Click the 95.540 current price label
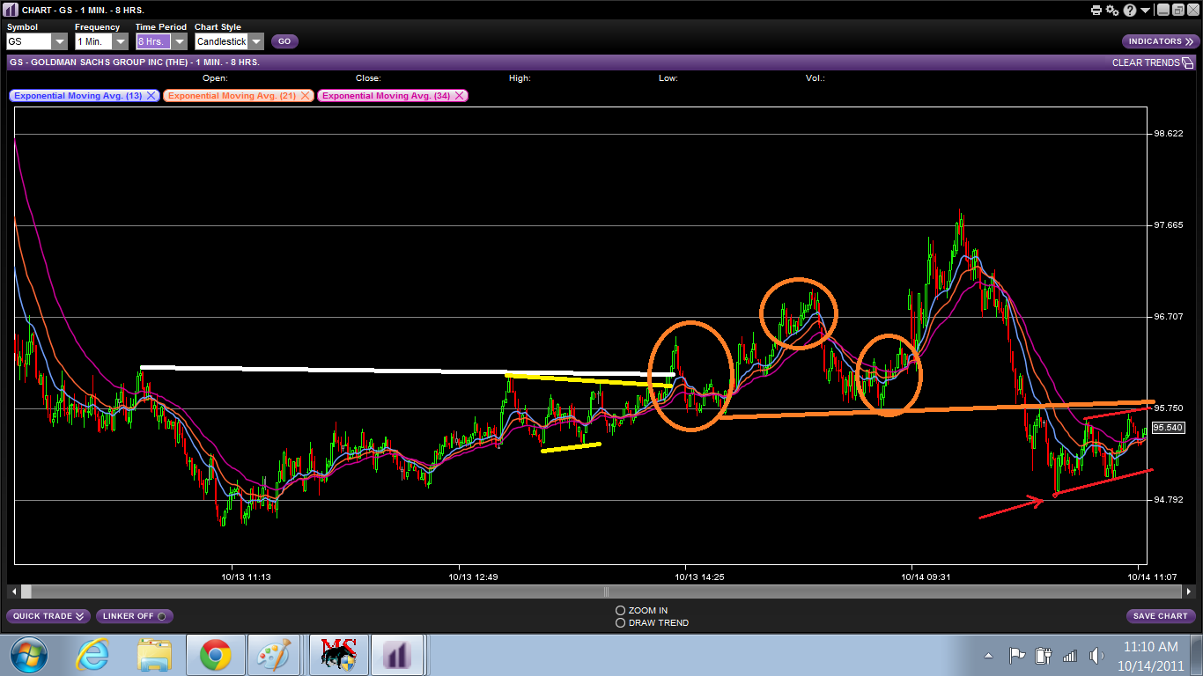 tap(1168, 427)
